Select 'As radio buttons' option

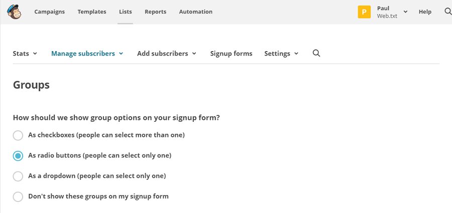tap(18, 156)
